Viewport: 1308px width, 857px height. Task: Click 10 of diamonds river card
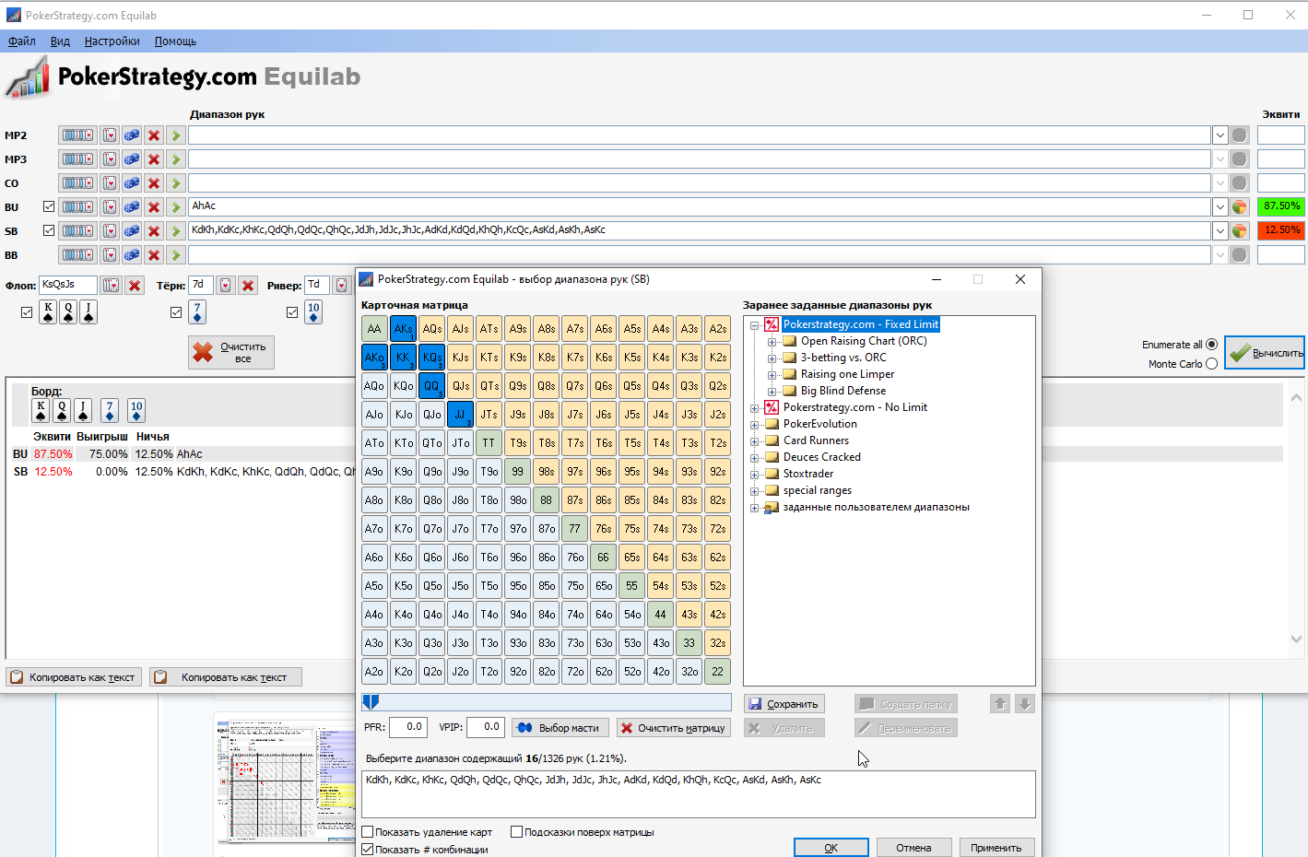(x=313, y=312)
